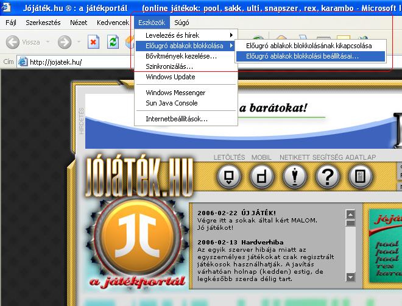Open the Kedvencek menu
The height and width of the screenshot is (306, 402).
coord(113,23)
